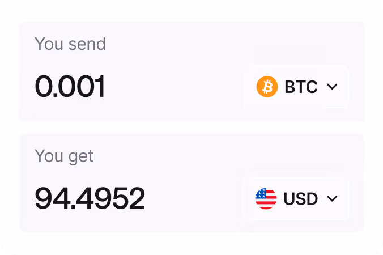The image size is (383, 255).
Task: Click the "You get" label
Action: coord(64,156)
